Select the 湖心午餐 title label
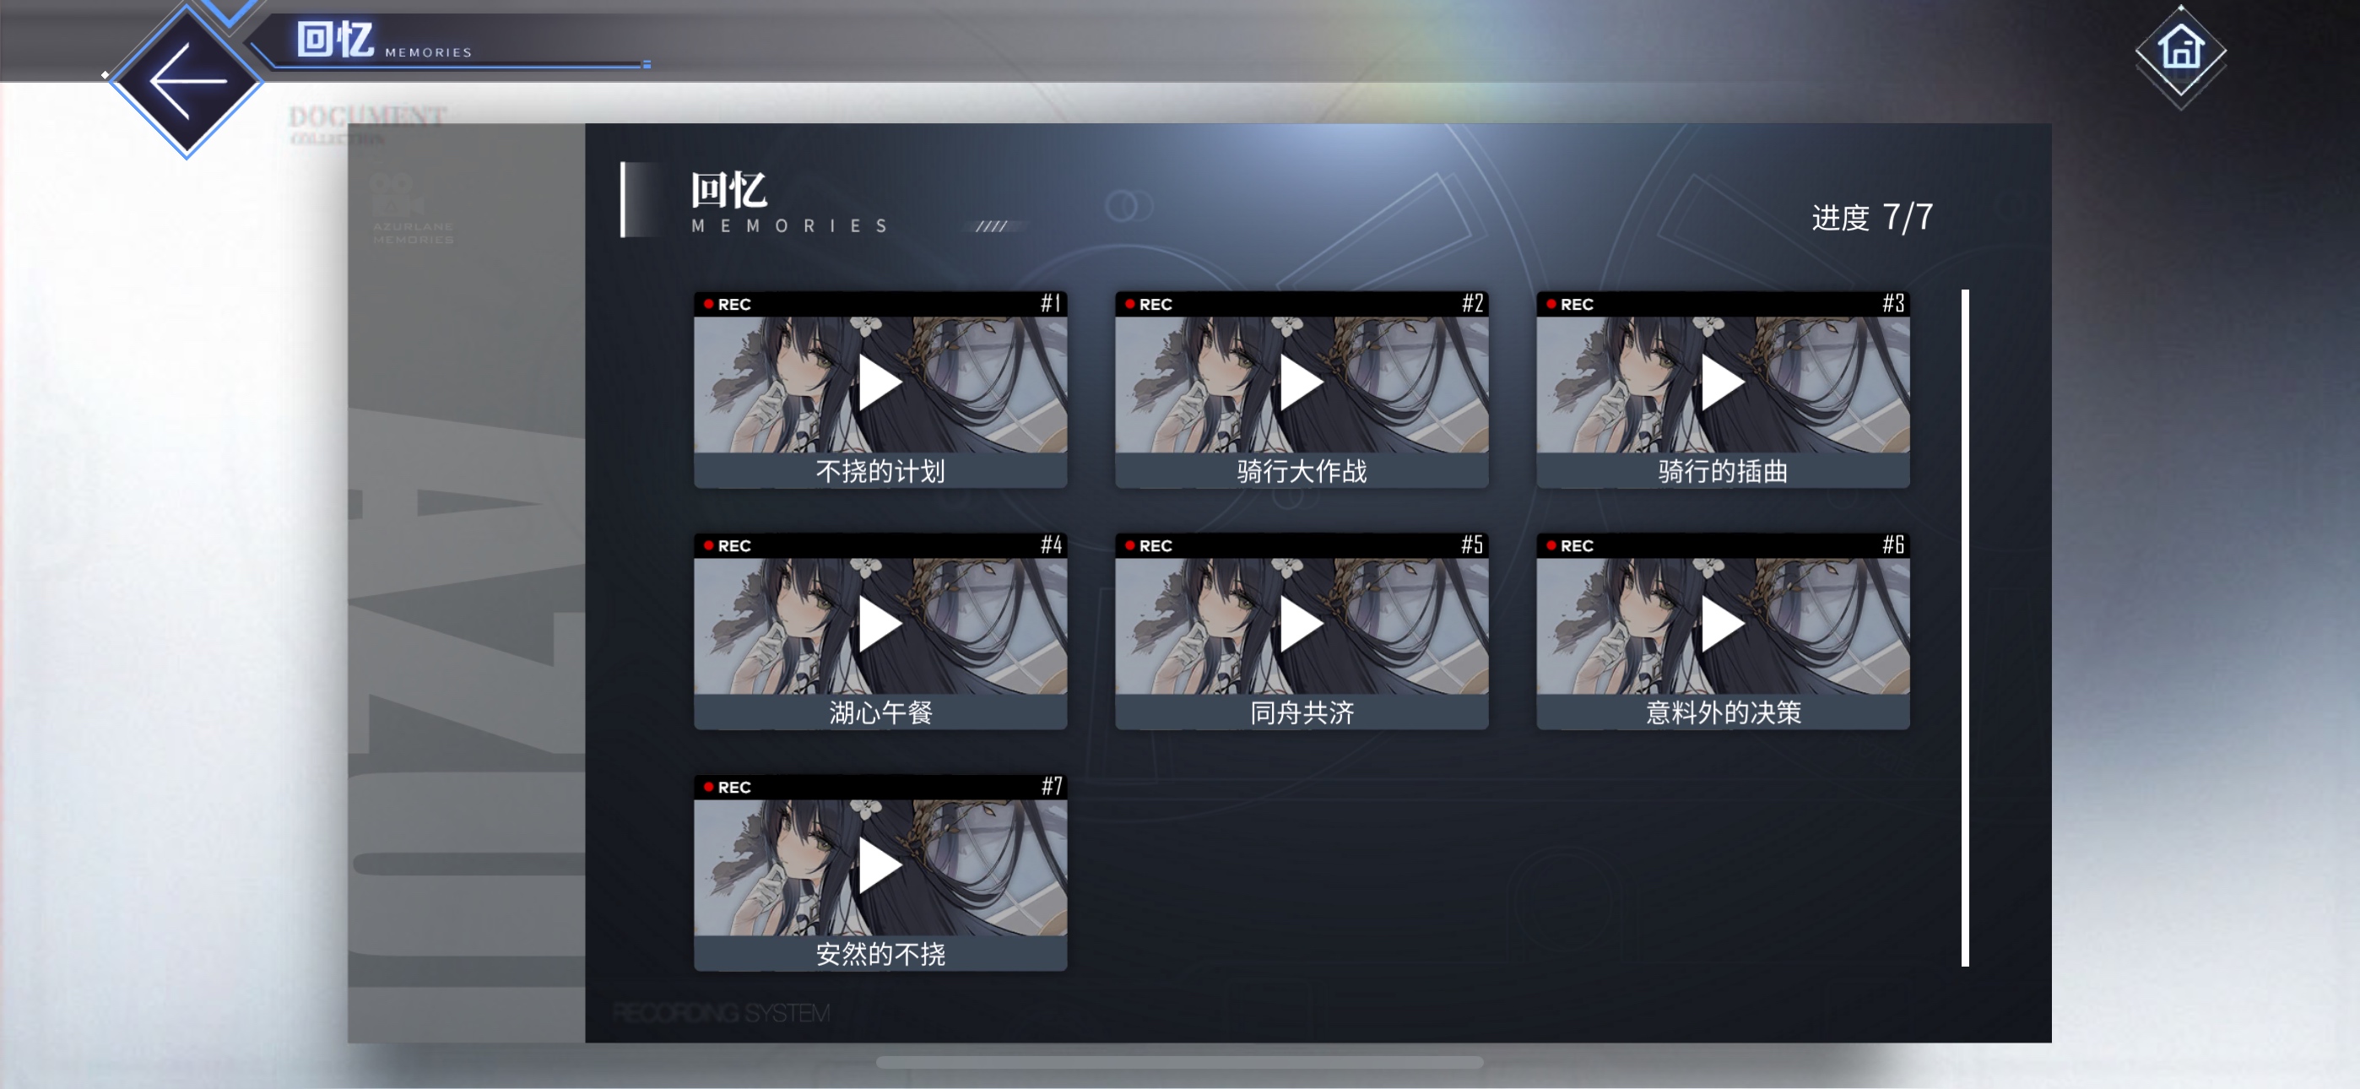 point(880,712)
